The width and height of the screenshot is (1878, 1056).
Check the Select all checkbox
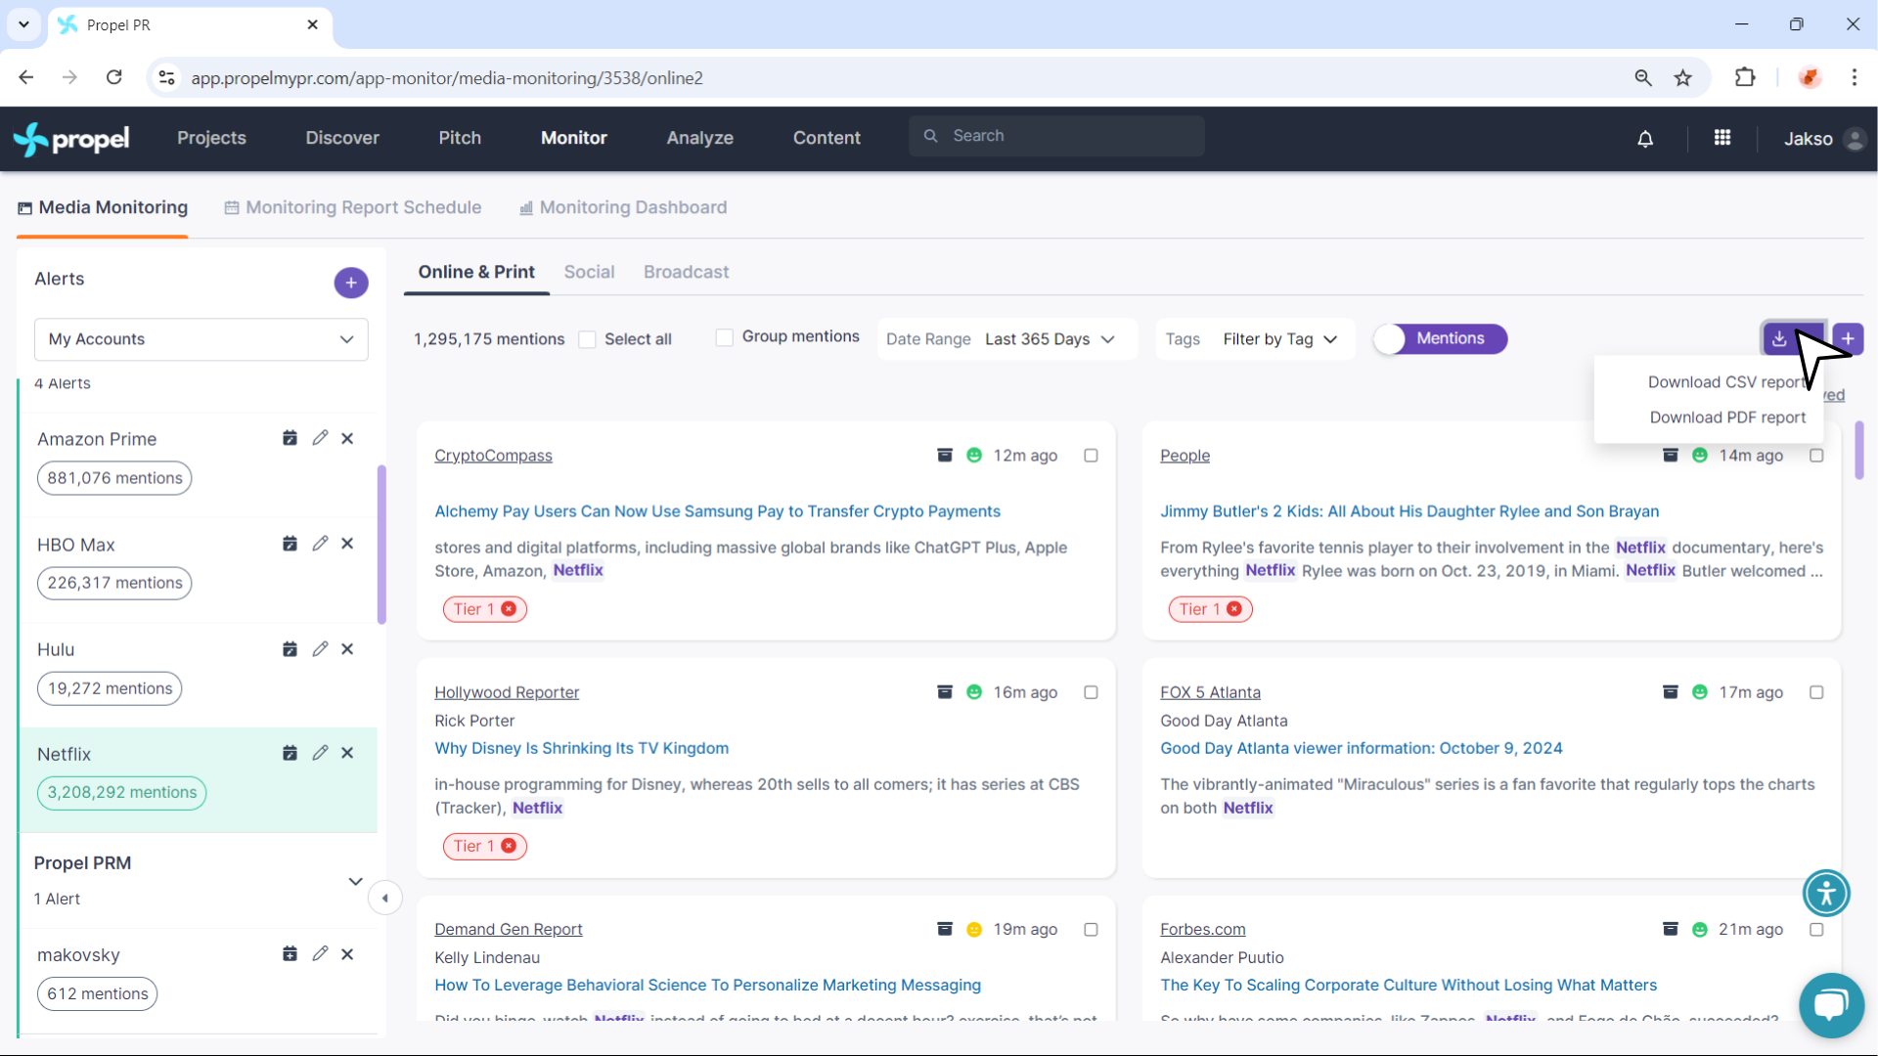coord(587,339)
